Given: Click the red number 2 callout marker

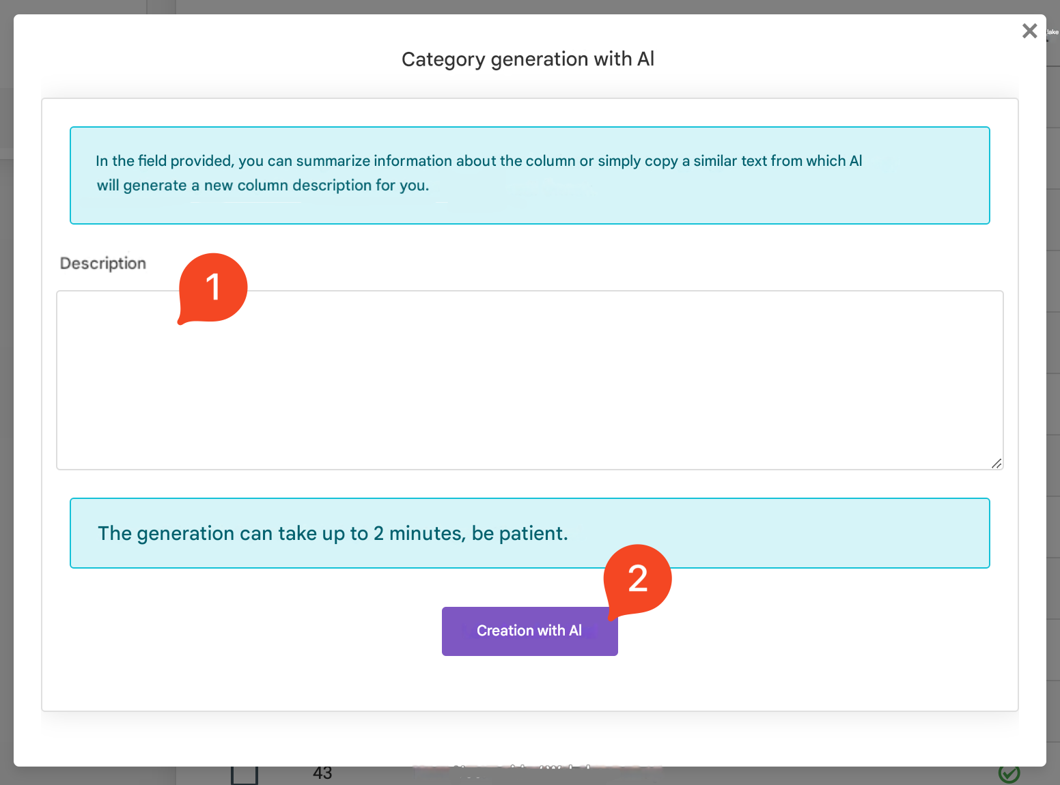Looking at the screenshot, I should (638, 579).
